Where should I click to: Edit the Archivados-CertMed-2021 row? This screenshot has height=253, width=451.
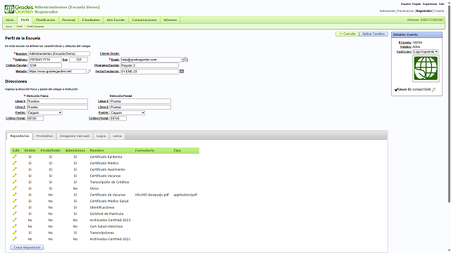pyautogui.click(x=14, y=239)
